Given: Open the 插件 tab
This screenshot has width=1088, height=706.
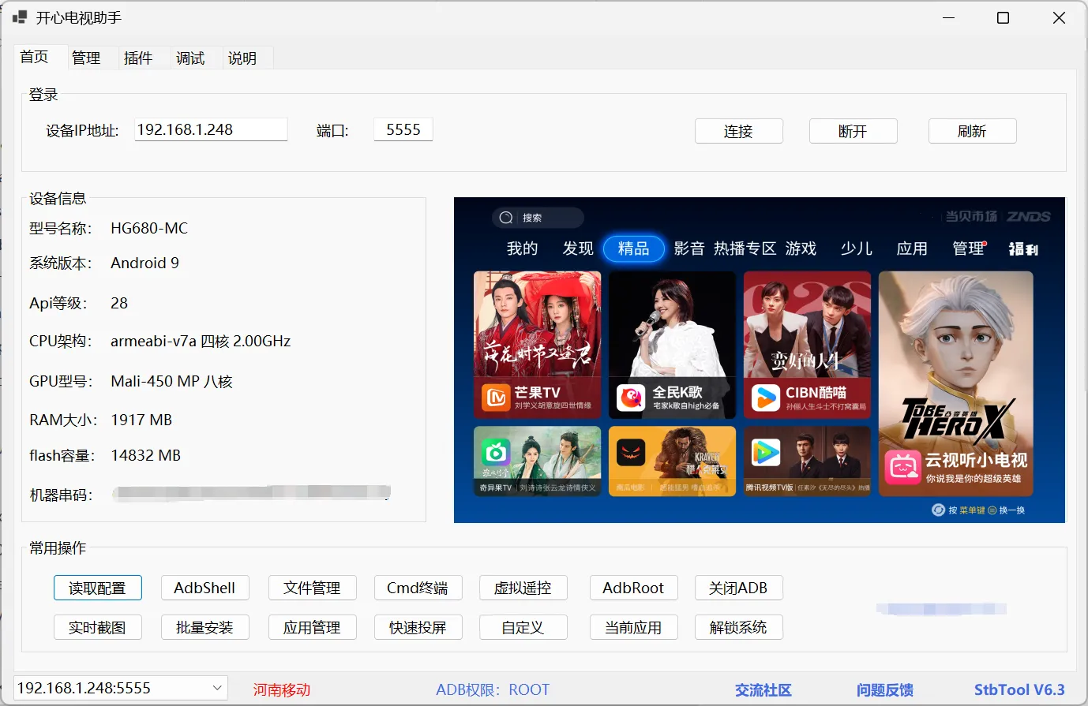Looking at the screenshot, I should 137,58.
